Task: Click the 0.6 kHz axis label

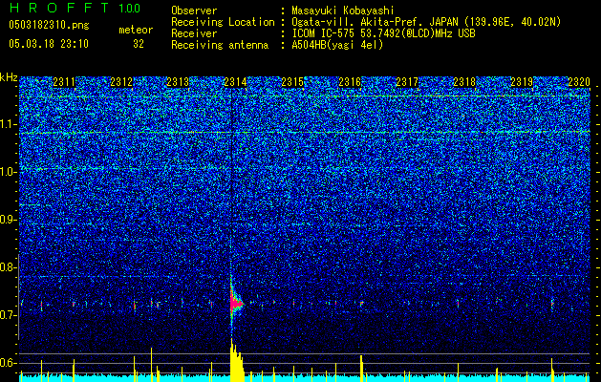Action: (x=9, y=363)
